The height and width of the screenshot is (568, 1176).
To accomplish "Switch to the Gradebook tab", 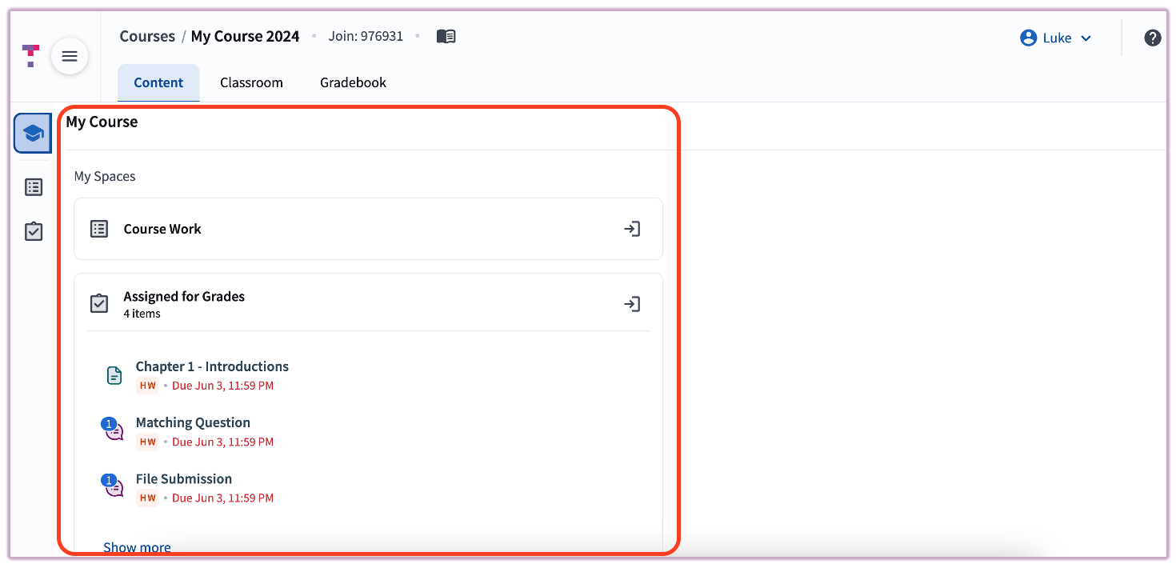I will pyautogui.click(x=353, y=82).
